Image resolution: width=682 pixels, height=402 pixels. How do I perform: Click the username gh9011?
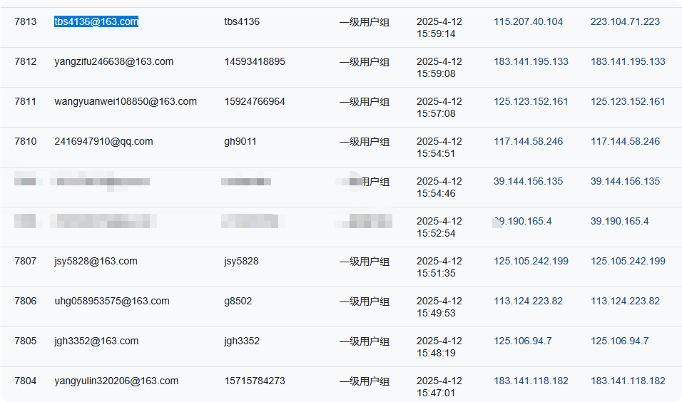point(240,141)
